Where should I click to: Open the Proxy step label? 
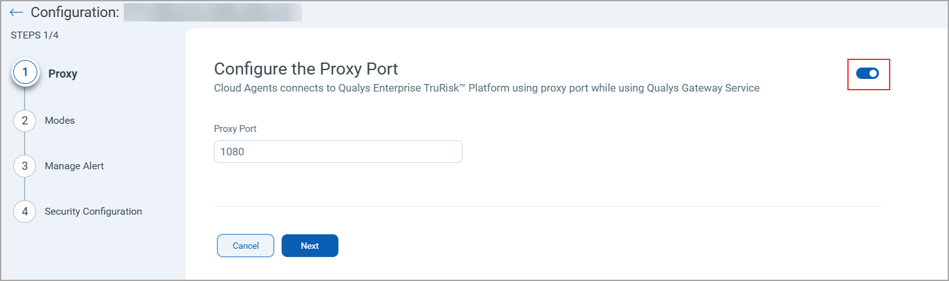[x=63, y=74]
